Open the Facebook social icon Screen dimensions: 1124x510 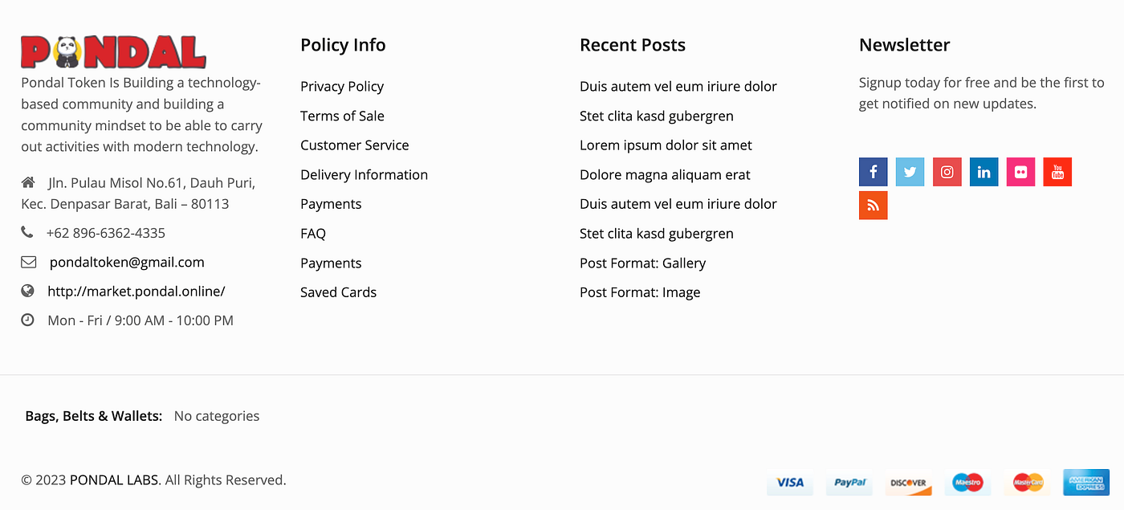(873, 172)
